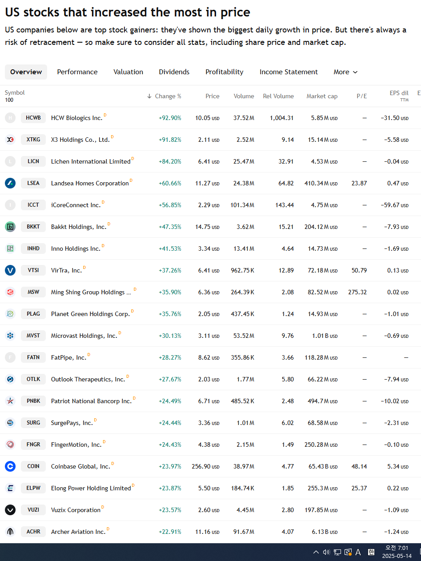Click the Symbol column header
421x561 pixels.
pos(15,93)
